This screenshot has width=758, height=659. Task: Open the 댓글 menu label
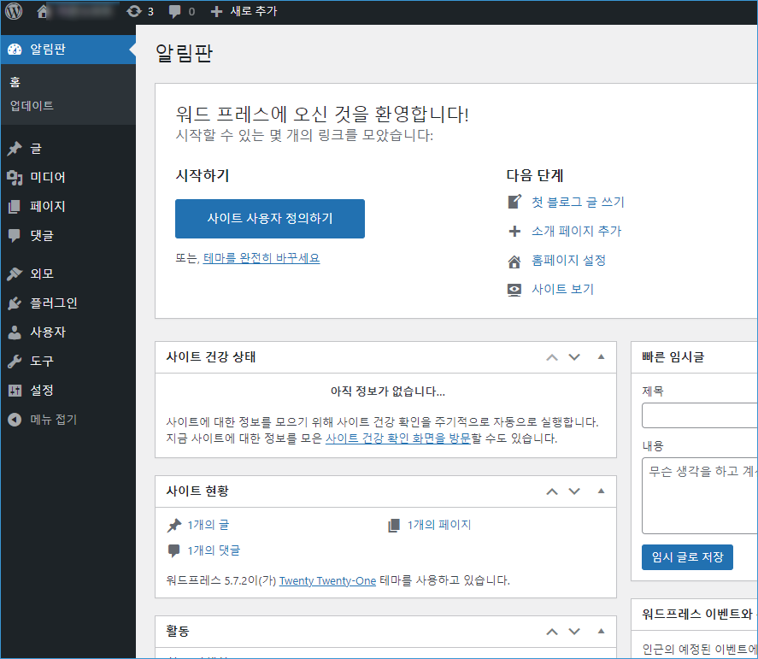tap(42, 235)
